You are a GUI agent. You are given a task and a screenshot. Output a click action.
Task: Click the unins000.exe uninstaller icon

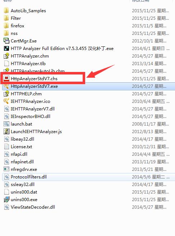[x=6, y=200]
